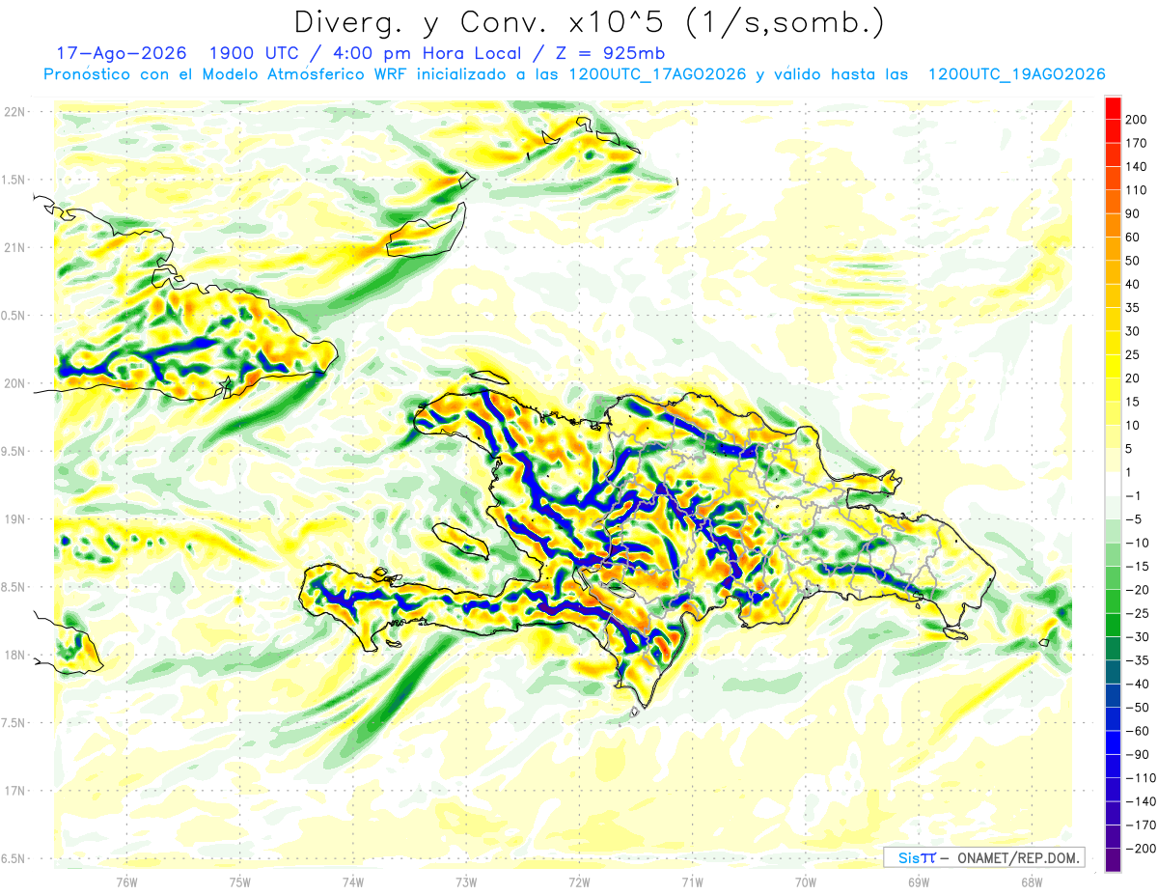Click the white swatch between 1 and -1
Image resolution: width=1158 pixels, height=895 pixels.
coord(1113,484)
